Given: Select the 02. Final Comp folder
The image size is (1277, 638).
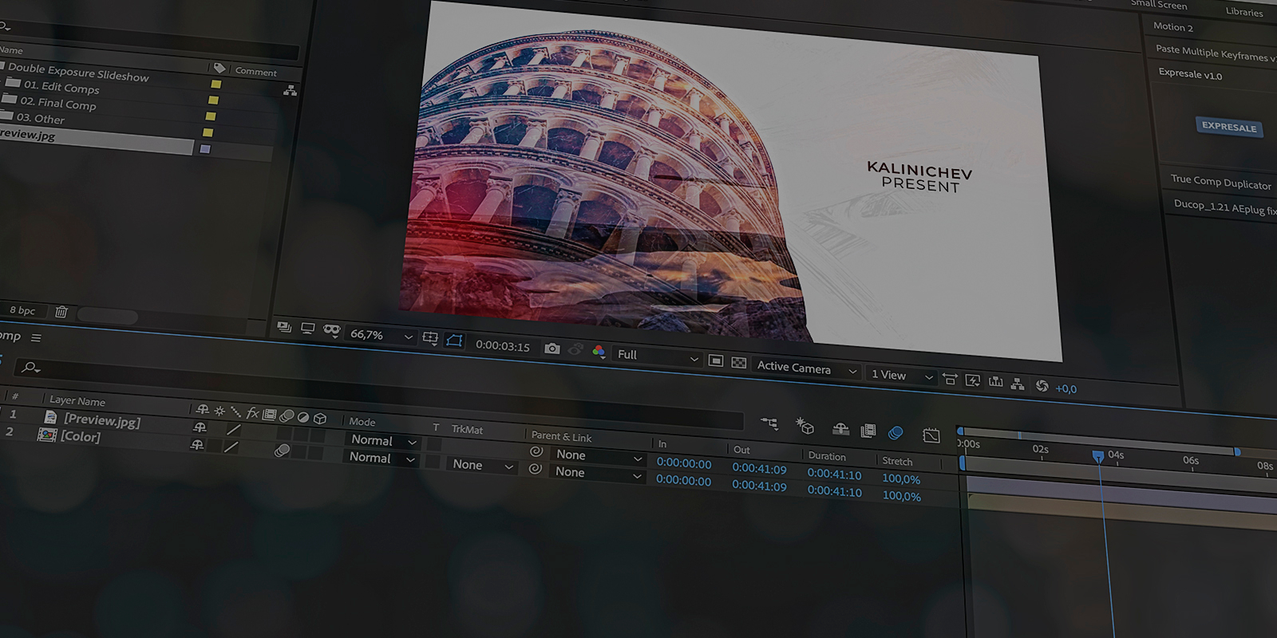Looking at the screenshot, I should tap(58, 103).
